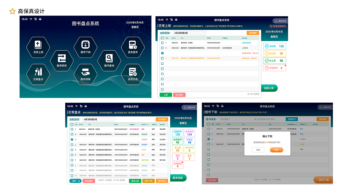Open the 日常盘点 hexagon on home screen
This screenshot has height=192, width=342.
pos(38,74)
